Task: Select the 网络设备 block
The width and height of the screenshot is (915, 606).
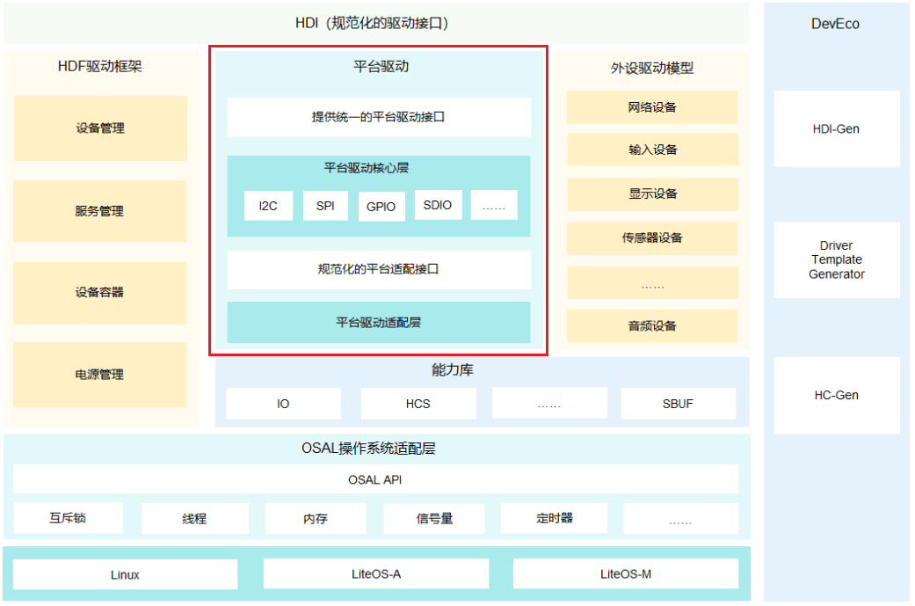Action: pyautogui.click(x=652, y=107)
